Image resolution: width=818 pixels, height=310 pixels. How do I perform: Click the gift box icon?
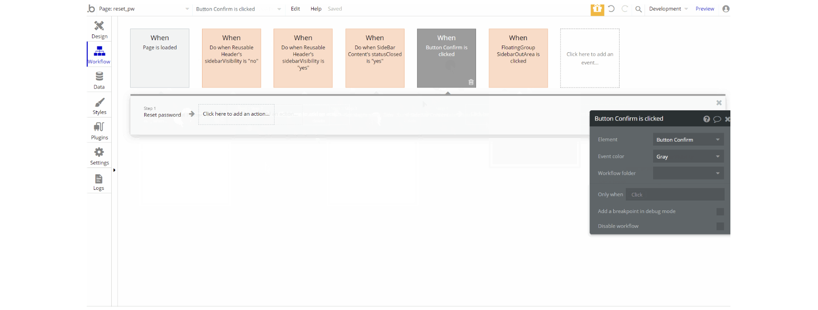pos(597,9)
